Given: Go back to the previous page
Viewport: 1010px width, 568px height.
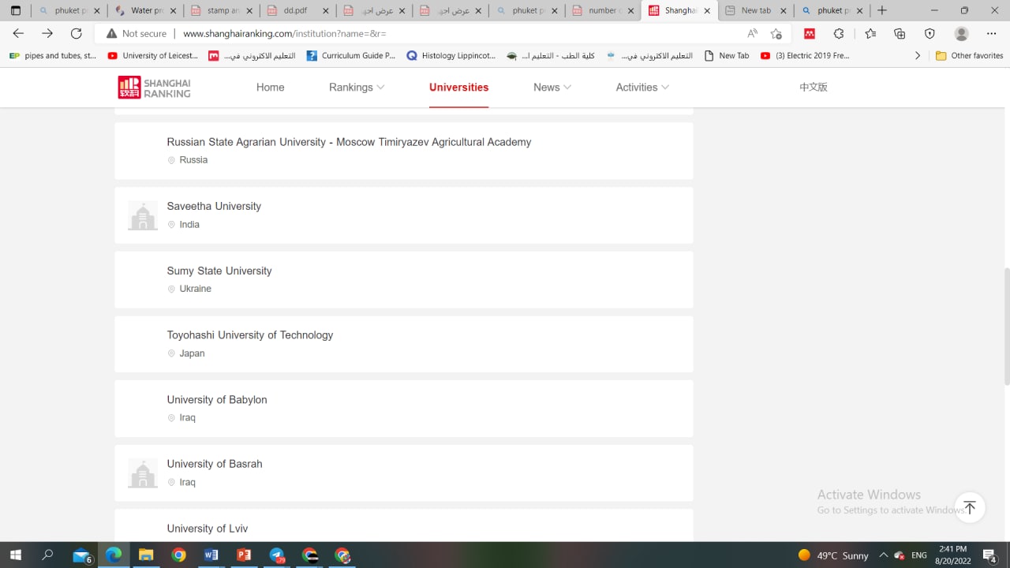Looking at the screenshot, I should (x=18, y=33).
